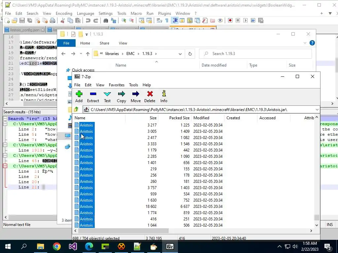Sort 7-Zip list by Size column
Image resolution: width=338 pixels, height=253 pixels.
tap(142, 118)
